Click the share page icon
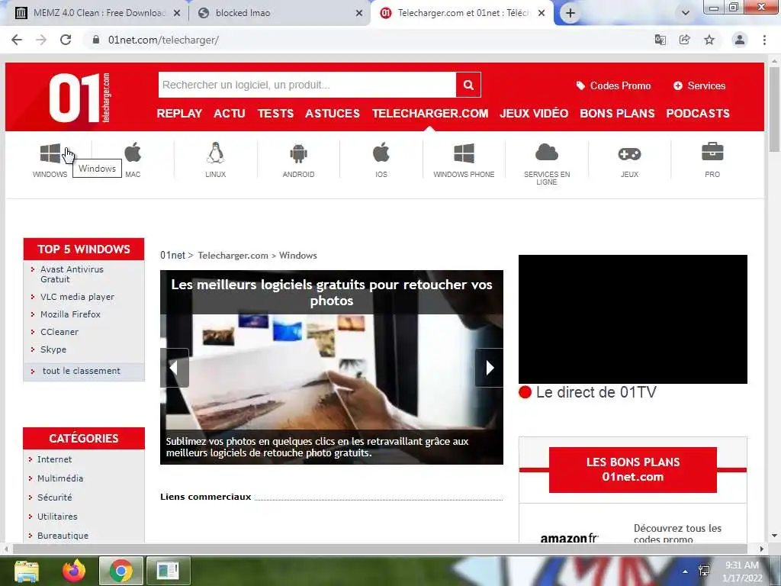 (685, 40)
